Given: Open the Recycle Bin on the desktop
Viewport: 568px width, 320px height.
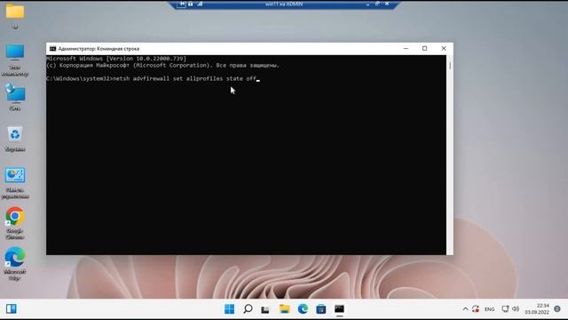Looking at the screenshot, I should click(15, 135).
